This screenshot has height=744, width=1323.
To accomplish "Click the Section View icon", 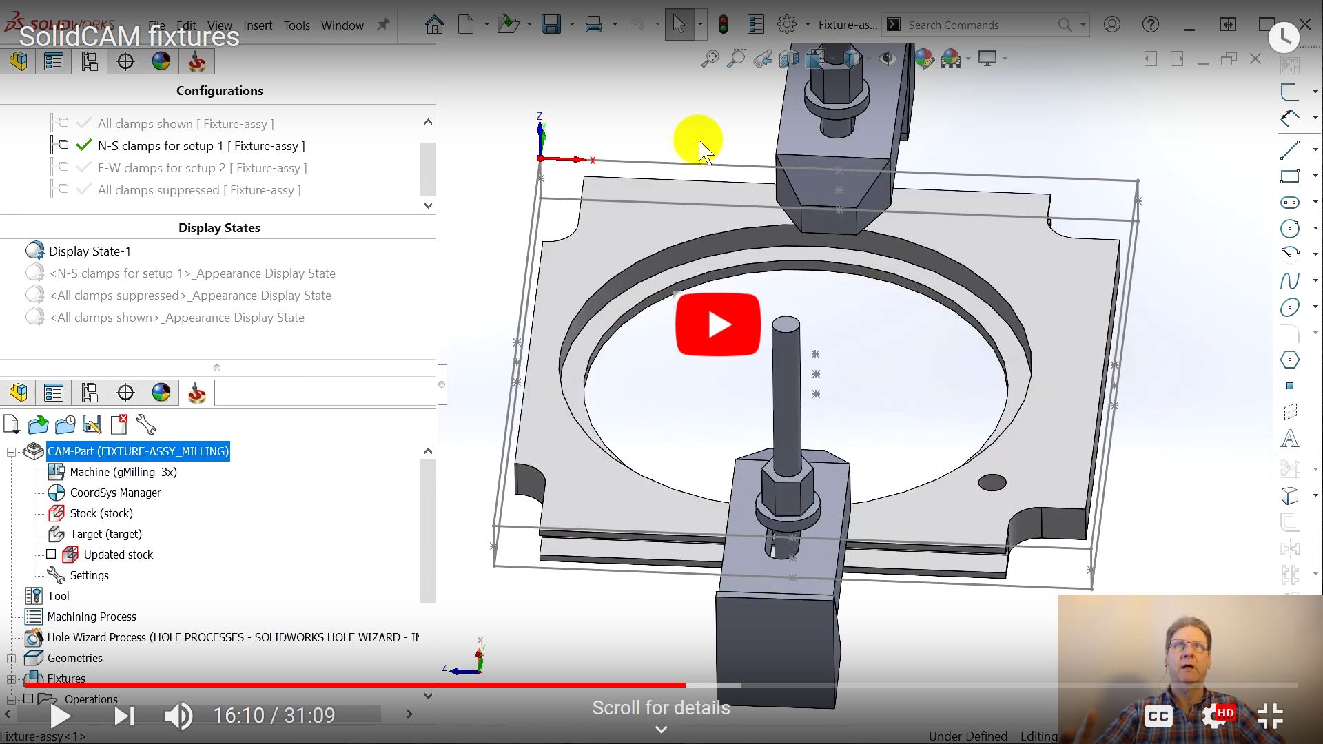I will point(789,59).
